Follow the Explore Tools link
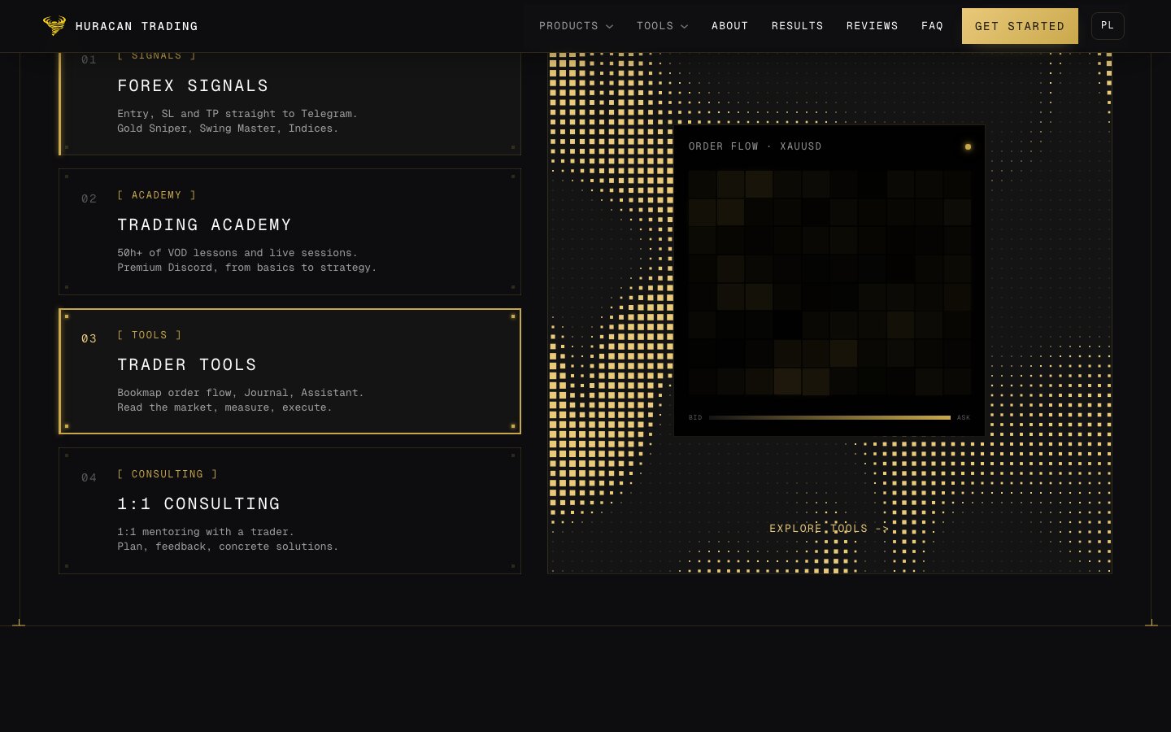This screenshot has width=1171, height=732. click(829, 529)
